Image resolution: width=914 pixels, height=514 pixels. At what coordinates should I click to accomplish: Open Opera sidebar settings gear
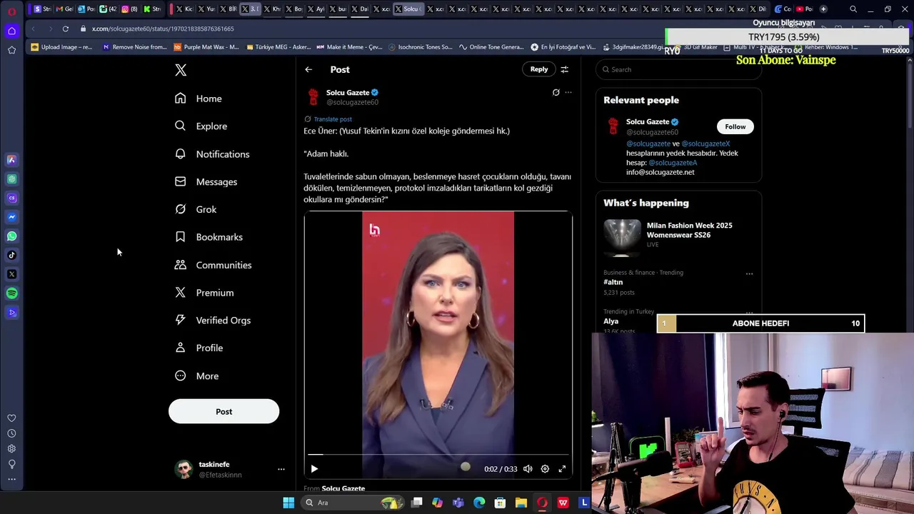tap(11, 448)
